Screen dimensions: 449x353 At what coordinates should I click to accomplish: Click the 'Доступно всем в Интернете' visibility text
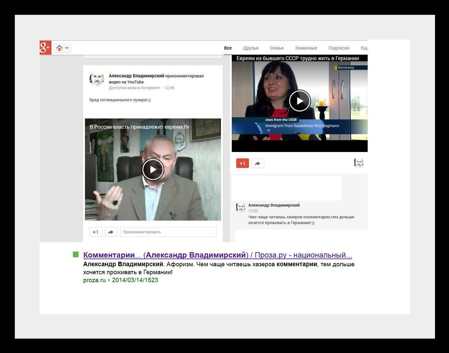[x=134, y=88]
